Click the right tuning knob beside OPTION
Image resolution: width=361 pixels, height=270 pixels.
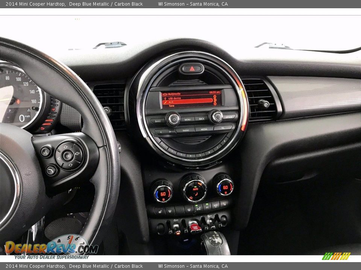(216, 116)
